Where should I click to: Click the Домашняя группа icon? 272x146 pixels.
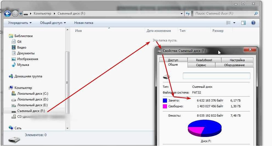pos(11,76)
